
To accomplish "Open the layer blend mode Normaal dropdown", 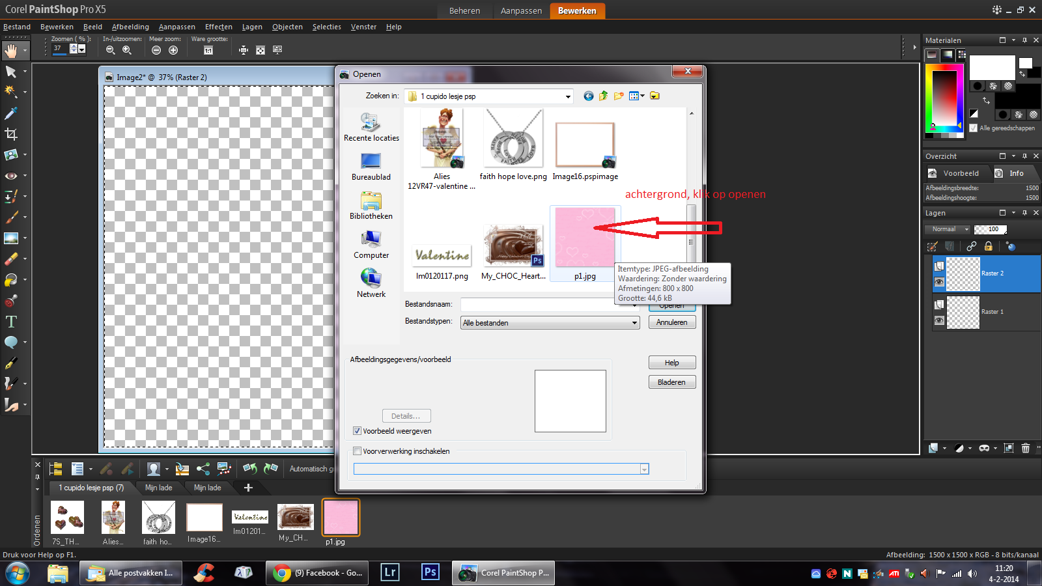I will 966,229.
